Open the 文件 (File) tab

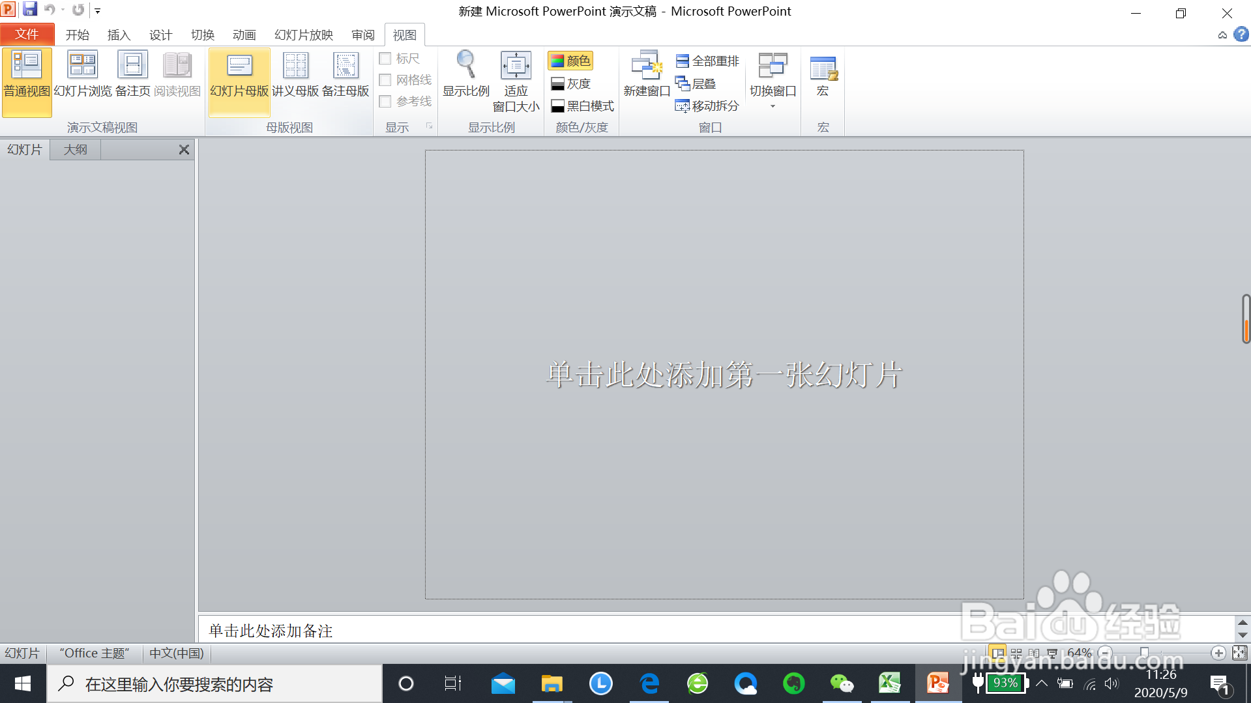(x=27, y=35)
